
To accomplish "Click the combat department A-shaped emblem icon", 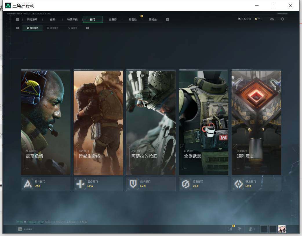I will coord(28,184).
